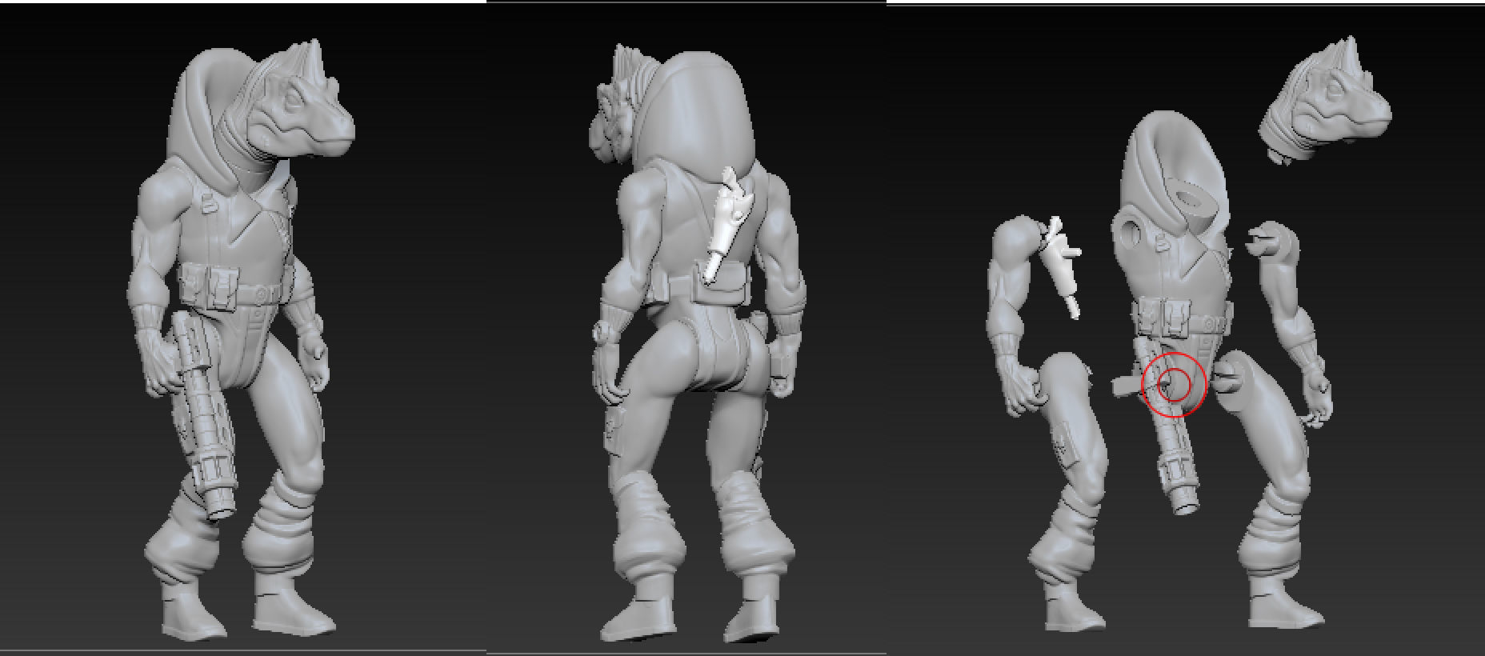The width and height of the screenshot is (1485, 656).
Task: Select the detached head in the exploded view
Action: (x=1326, y=103)
